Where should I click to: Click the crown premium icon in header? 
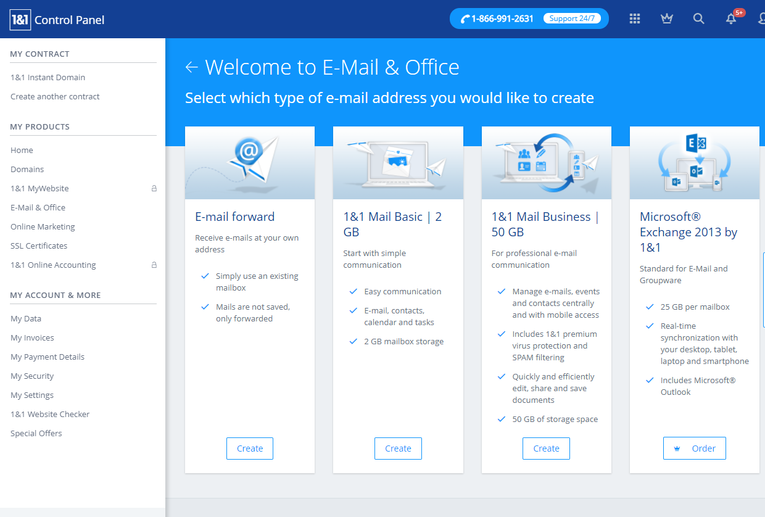666,19
